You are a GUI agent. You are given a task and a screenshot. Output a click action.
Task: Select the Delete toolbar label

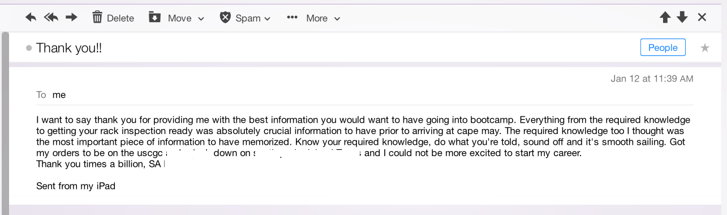click(121, 18)
